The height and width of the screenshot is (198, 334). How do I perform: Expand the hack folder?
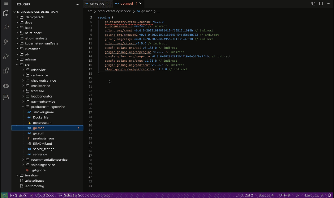(x=28, y=28)
